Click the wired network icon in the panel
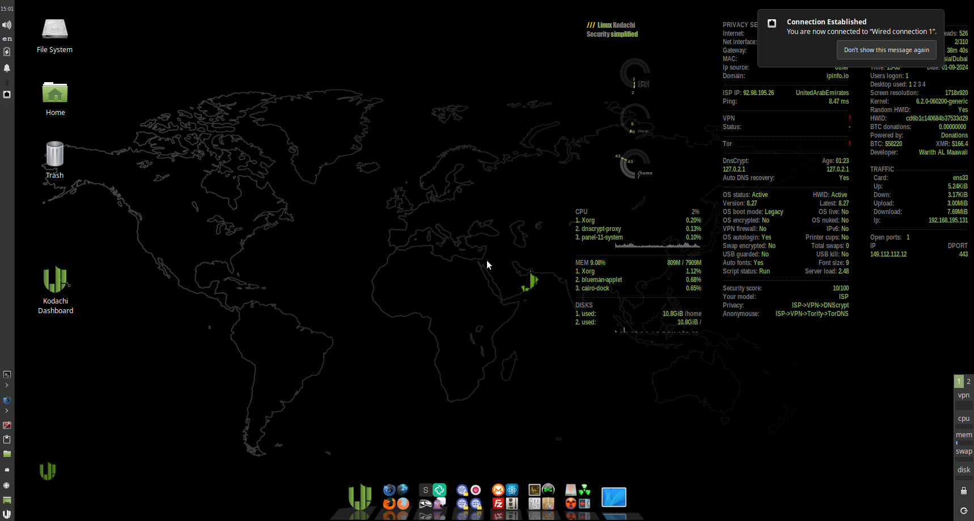Viewport: 974px width, 521px height. (7, 95)
